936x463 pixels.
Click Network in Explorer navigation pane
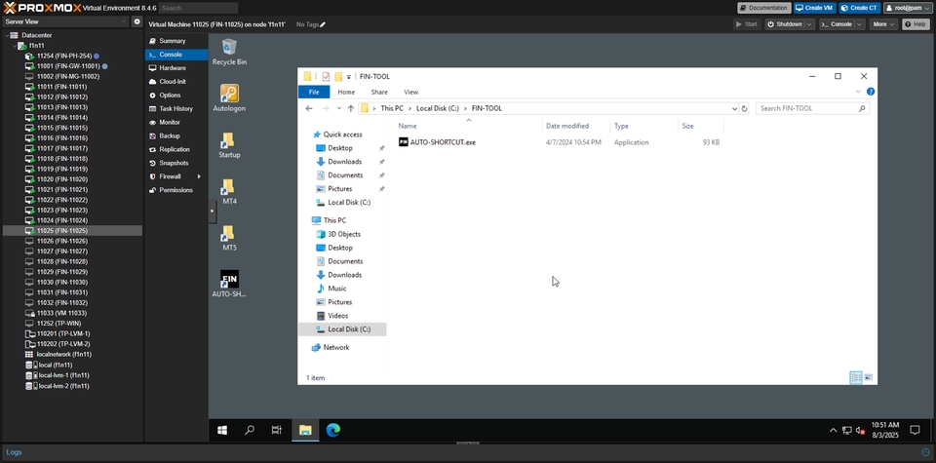(x=335, y=347)
